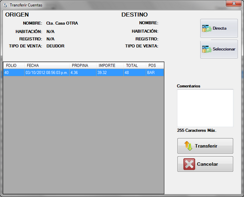The width and height of the screenshot is (244, 197).
Task: Choose the Seleccionar button text
Action: (224, 49)
